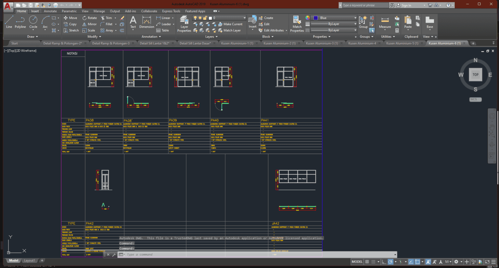The width and height of the screenshot is (499, 268).
Task: Open the Parametric ribbon tab
Action: (x=69, y=11)
